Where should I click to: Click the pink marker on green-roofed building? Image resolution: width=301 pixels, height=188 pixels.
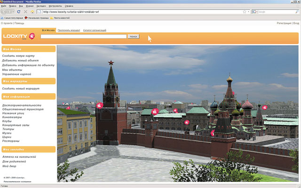click(x=155, y=111)
